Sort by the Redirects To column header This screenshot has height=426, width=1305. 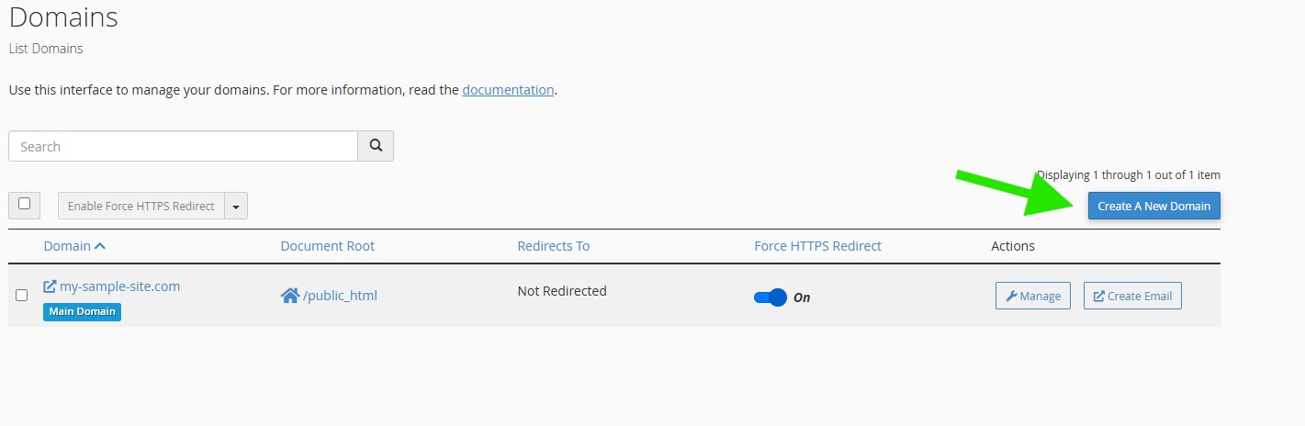coord(553,246)
